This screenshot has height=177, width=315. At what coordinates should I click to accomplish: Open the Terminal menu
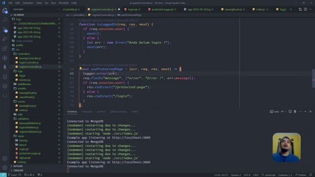(63, 3)
